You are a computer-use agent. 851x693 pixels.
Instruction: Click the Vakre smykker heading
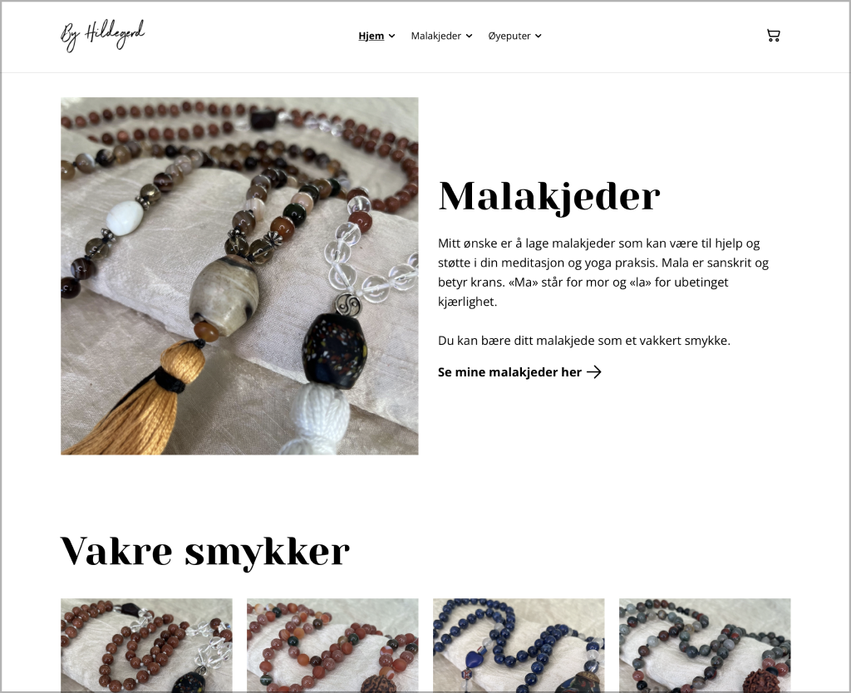[x=205, y=553]
